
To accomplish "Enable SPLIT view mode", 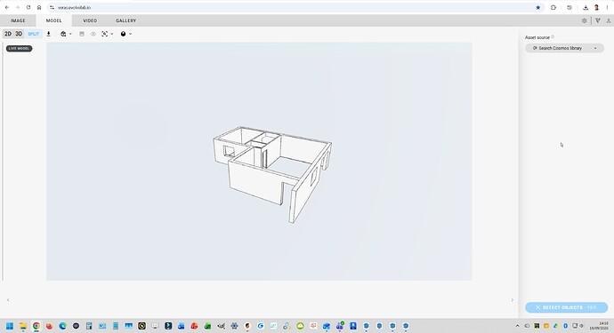I will 33,34.
